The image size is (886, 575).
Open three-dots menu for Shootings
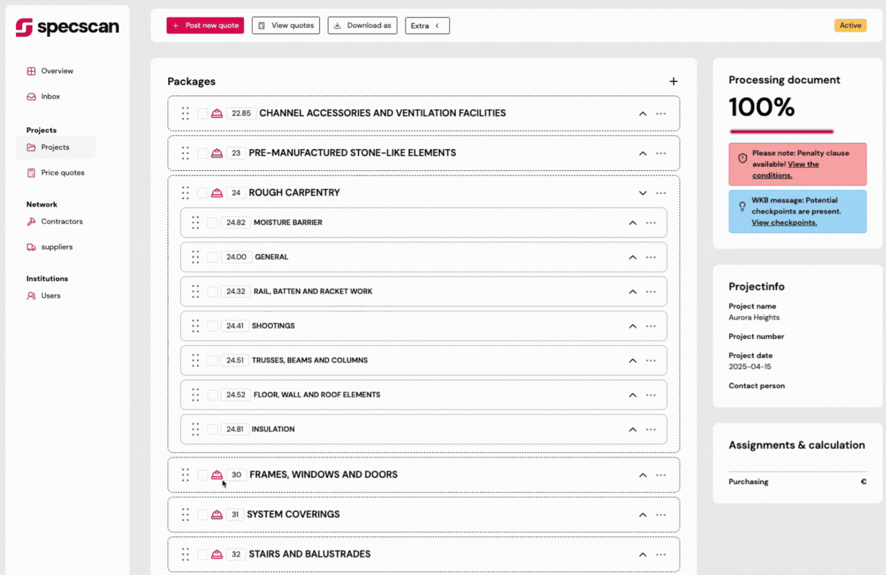coord(651,326)
